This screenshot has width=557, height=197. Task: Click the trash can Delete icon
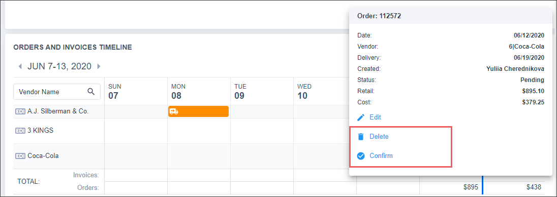click(361, 137)
